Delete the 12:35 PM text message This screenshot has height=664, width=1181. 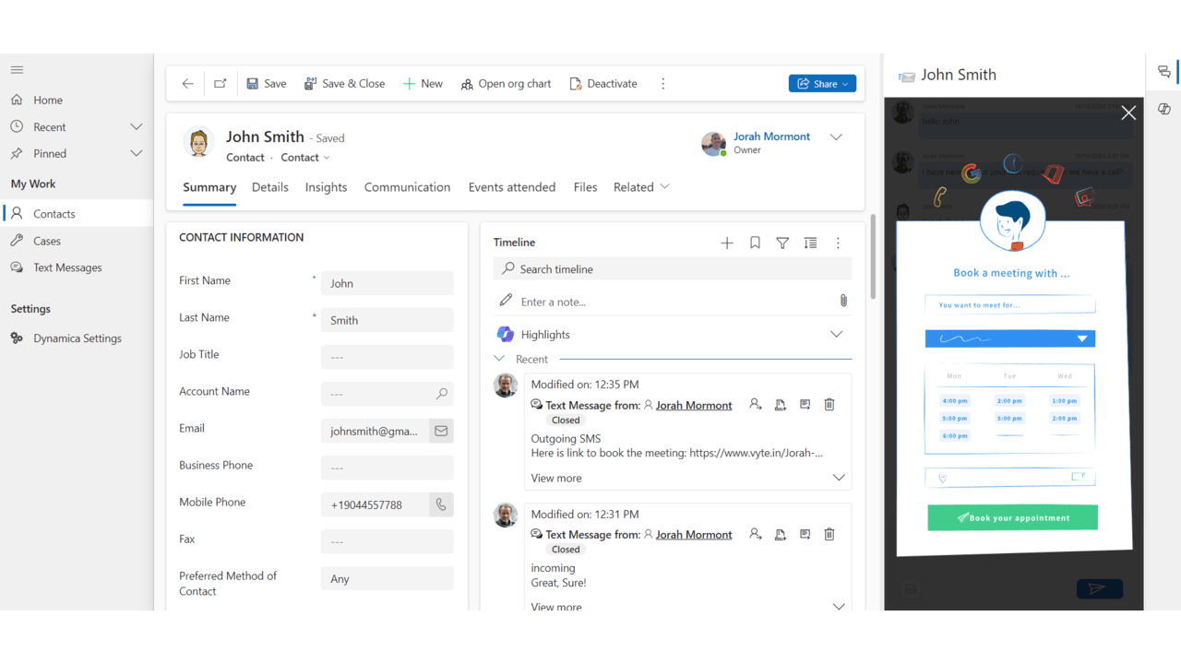click(x=829, y=404)
